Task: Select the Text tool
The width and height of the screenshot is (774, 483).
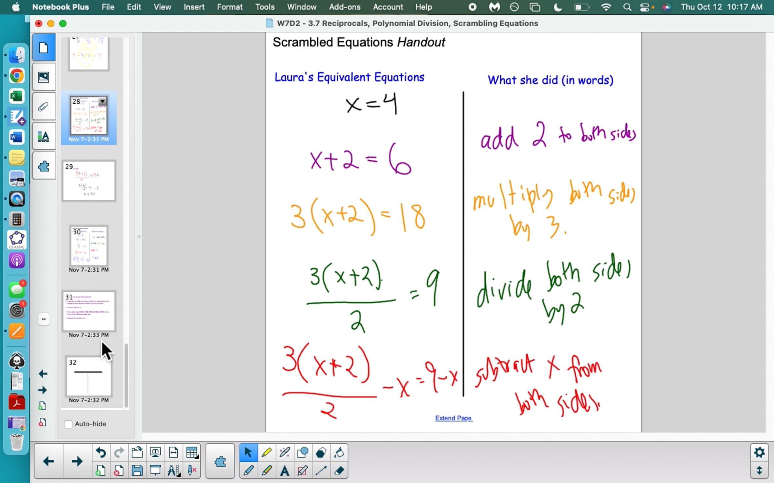Action: (x=284, y=471)
